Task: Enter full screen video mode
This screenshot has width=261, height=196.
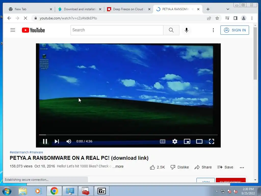Action: (x=211, y=141)
